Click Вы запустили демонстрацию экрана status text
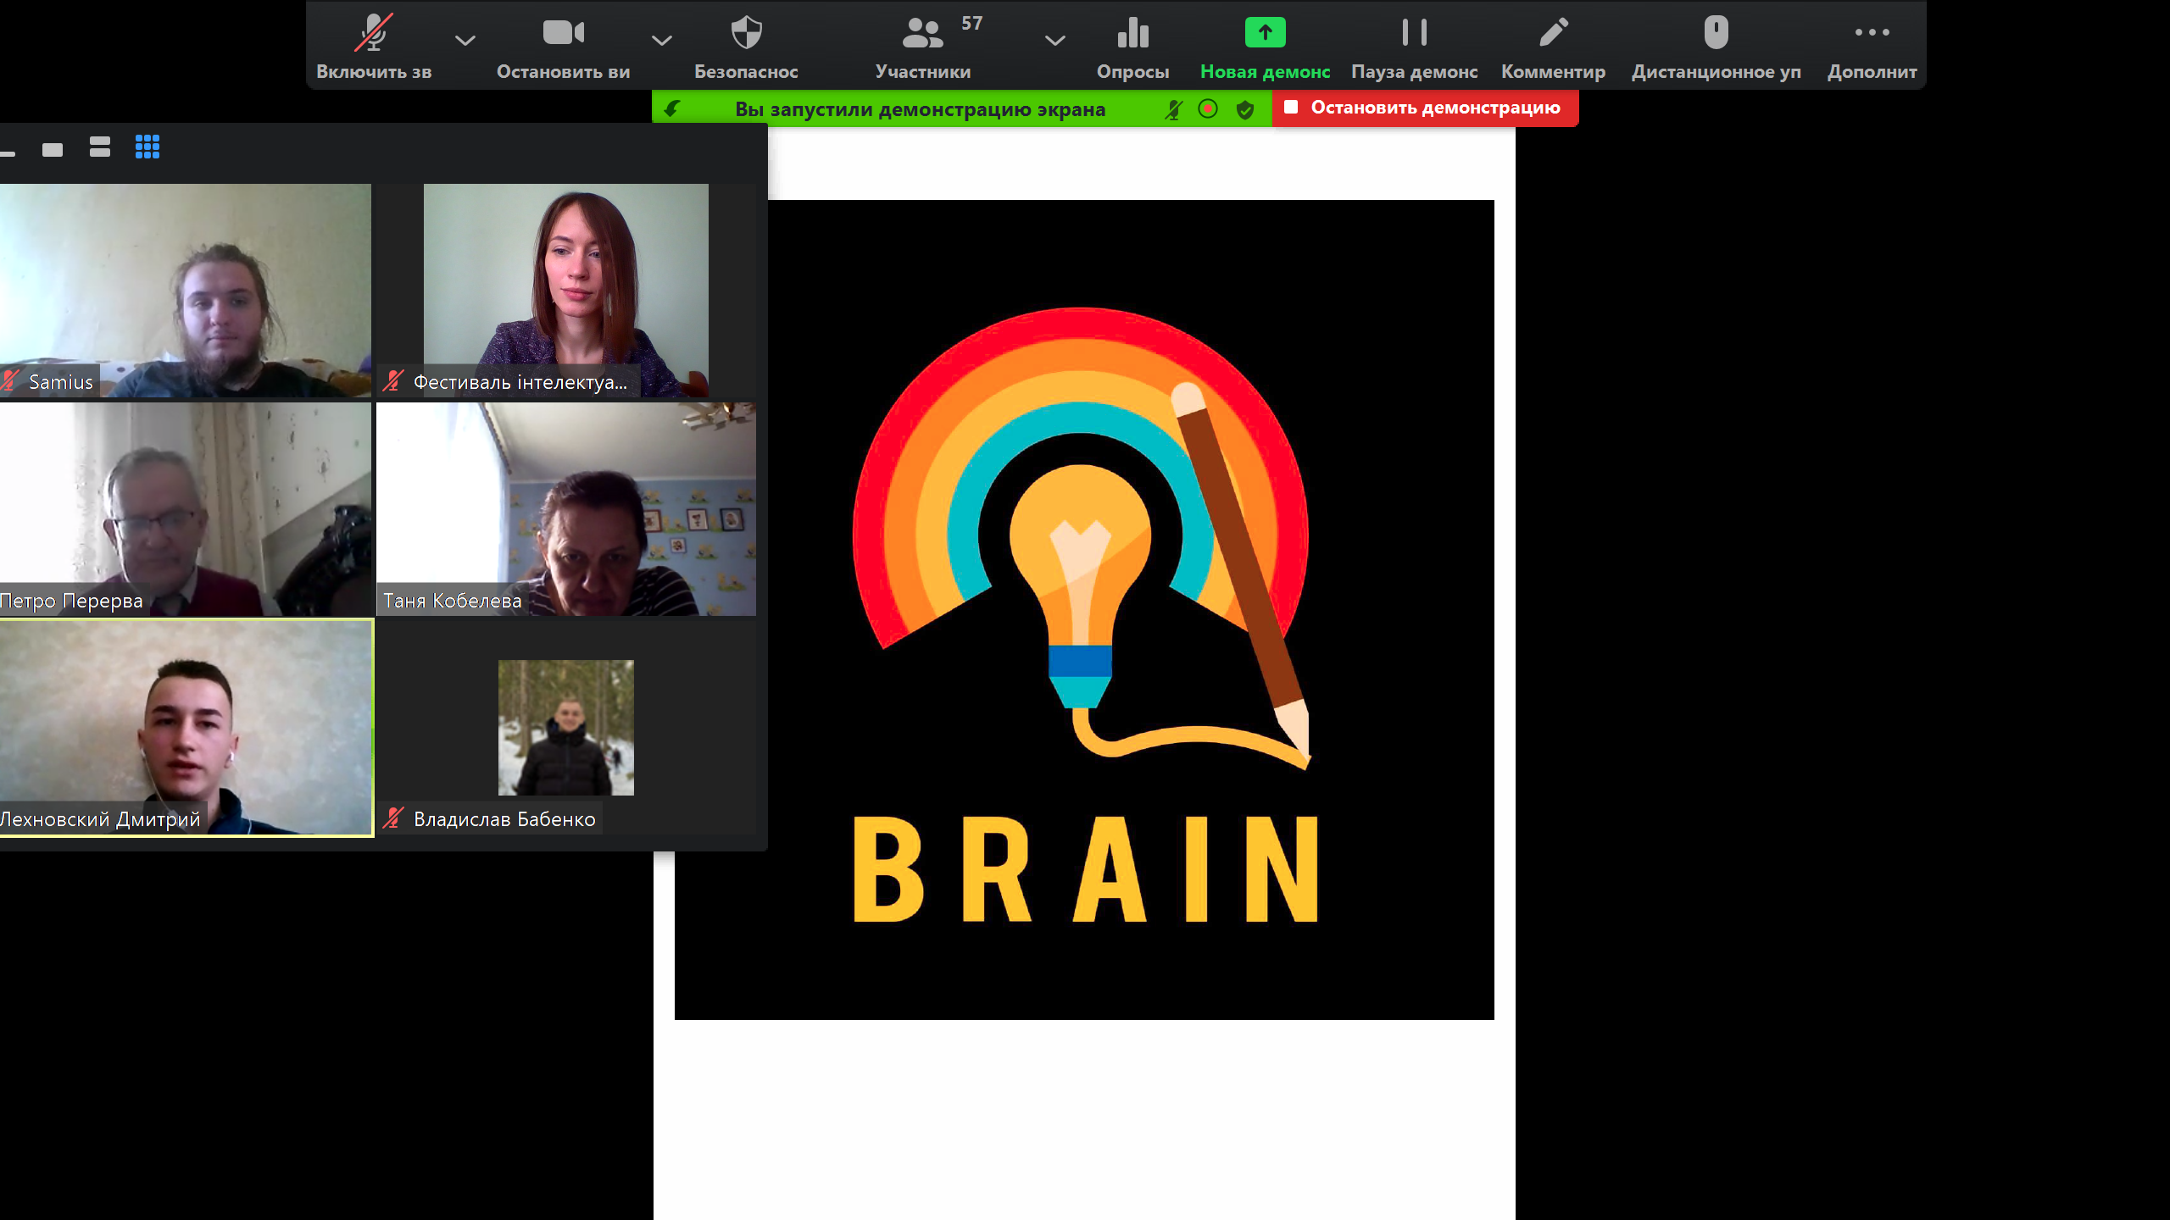 pos(920,109)
